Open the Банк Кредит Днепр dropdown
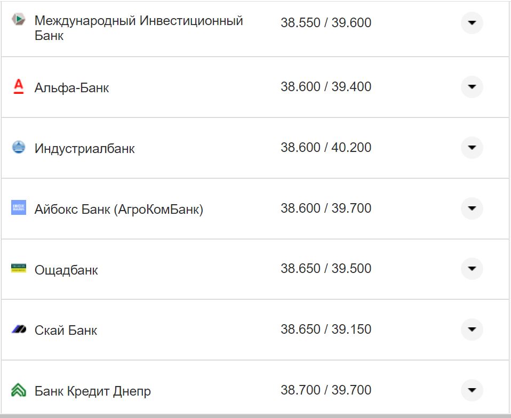The width and height of the screenshot is (511, 418). 472,390
